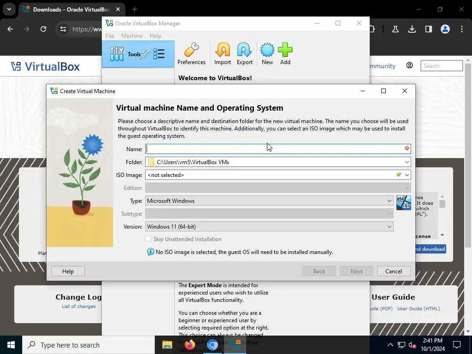
Task: Click the Export appliance icon
Action: click(x=244, y=53)
